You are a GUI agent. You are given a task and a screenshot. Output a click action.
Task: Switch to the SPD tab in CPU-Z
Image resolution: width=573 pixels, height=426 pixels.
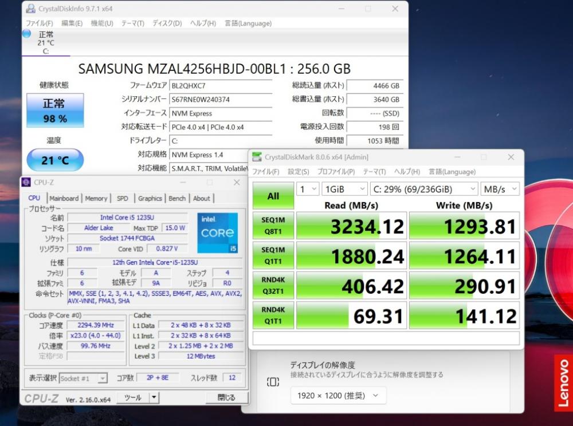click(x=123, y=198)
